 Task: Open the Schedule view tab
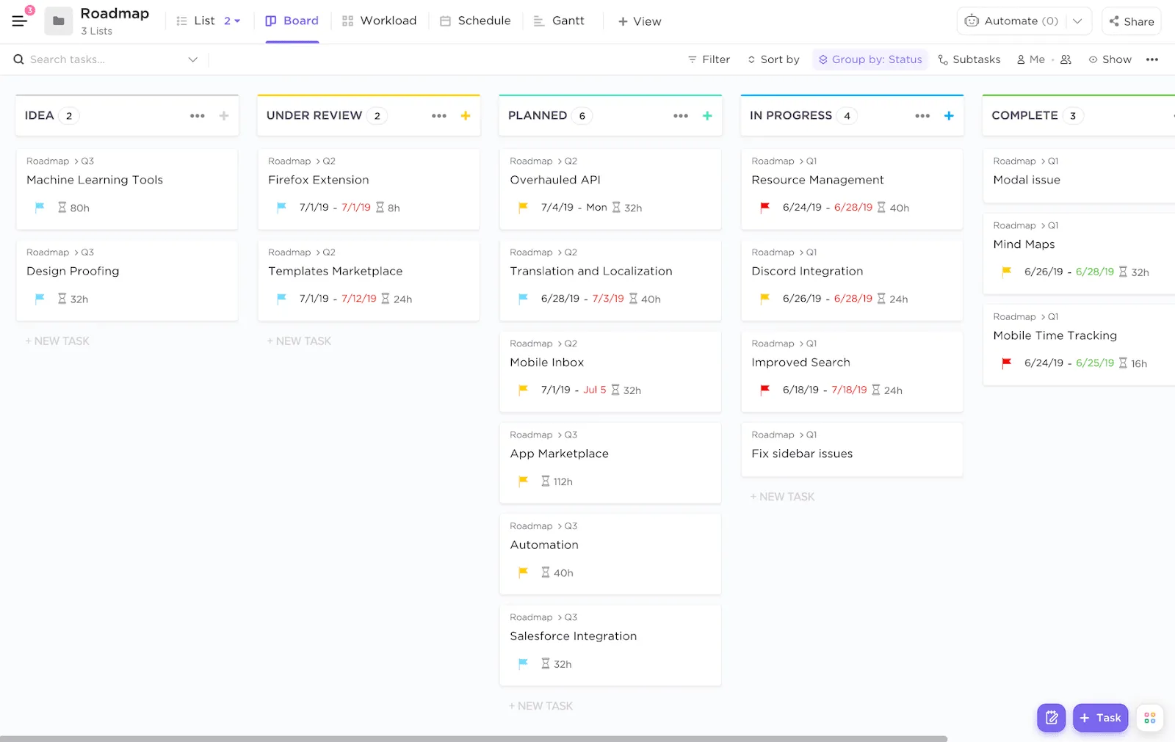click(475, 21)
